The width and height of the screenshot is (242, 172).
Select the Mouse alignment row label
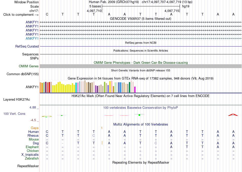34,139
